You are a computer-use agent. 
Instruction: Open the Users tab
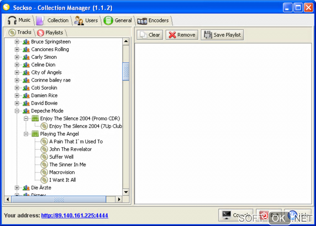point(86,20)
